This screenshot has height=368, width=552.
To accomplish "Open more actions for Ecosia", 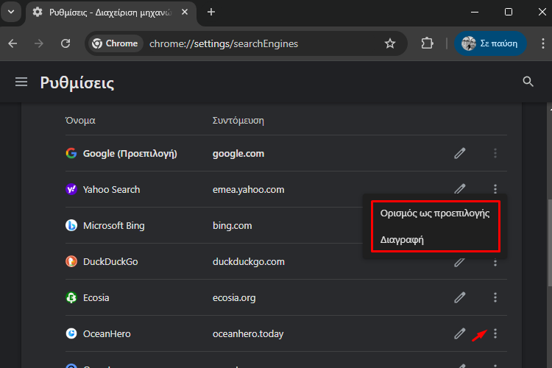I will click(x=495, y=297).
